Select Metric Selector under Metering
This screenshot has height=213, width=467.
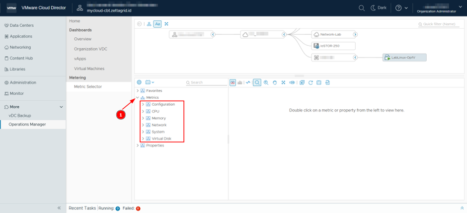tap(98, 86)
